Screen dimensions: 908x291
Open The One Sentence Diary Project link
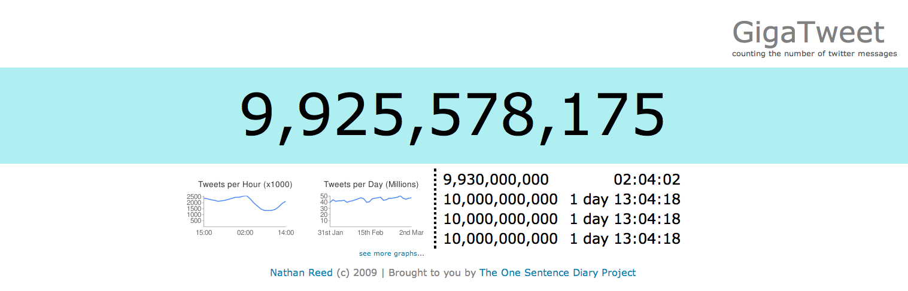click(557, 272)
